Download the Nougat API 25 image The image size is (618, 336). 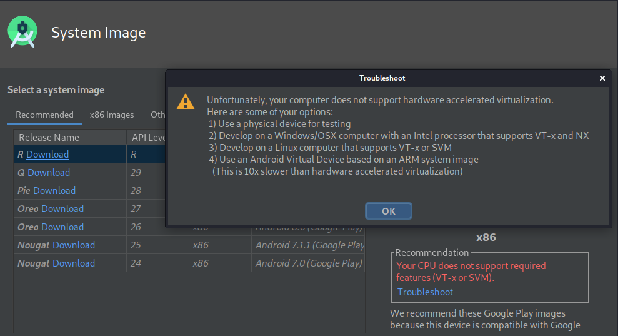click(74, 245)
